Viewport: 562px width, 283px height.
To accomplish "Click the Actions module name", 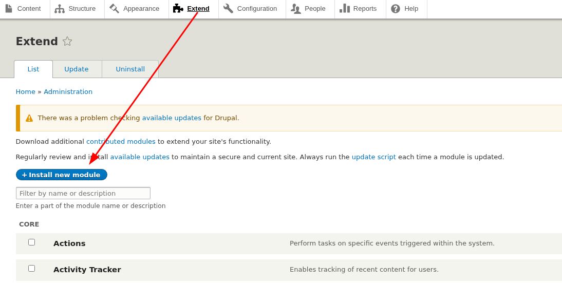I will 69,243.
